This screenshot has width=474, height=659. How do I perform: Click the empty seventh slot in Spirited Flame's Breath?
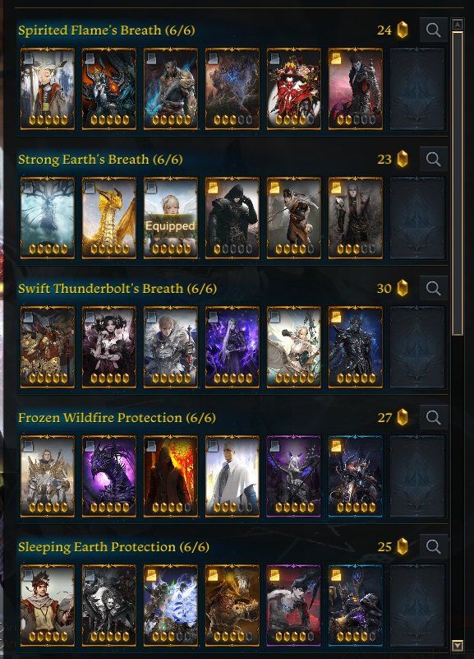417,89
